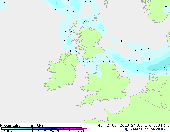Open the weatheronline.co.uk link

pos(145,129)
